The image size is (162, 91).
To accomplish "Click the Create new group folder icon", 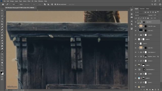I will click(153, 90).
